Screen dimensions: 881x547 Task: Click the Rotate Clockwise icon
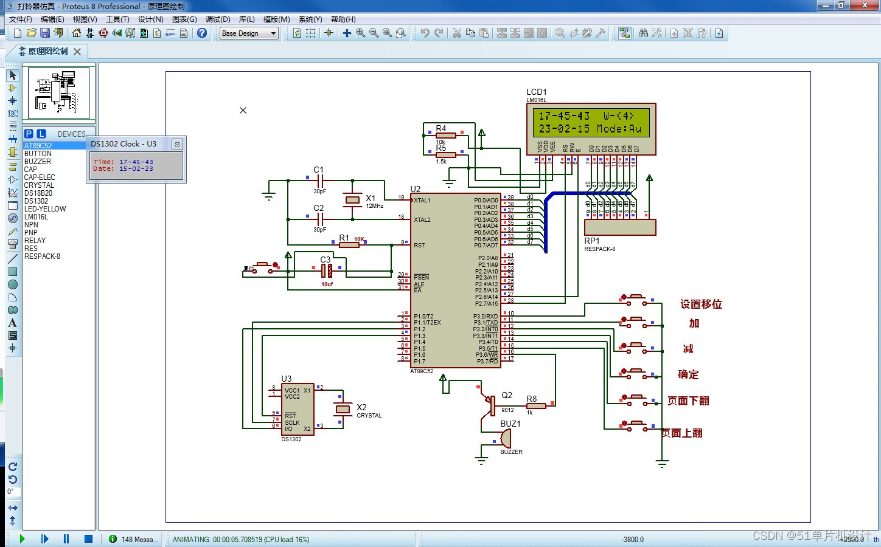tap(13, 467)
